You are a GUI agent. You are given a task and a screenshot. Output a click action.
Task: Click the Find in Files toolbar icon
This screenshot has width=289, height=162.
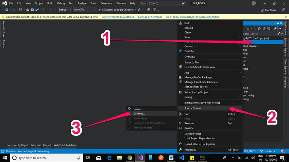(148, 10)
